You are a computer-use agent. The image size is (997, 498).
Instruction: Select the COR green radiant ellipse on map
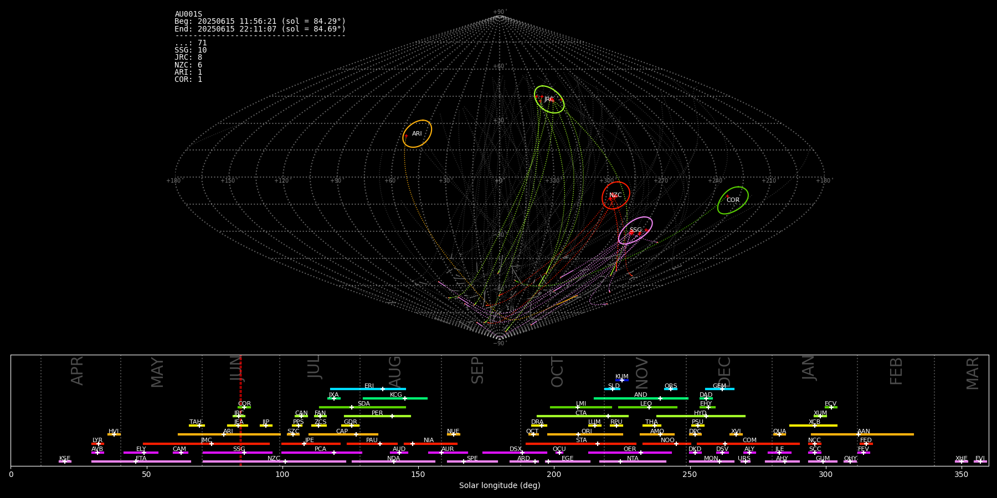[733, 200]
